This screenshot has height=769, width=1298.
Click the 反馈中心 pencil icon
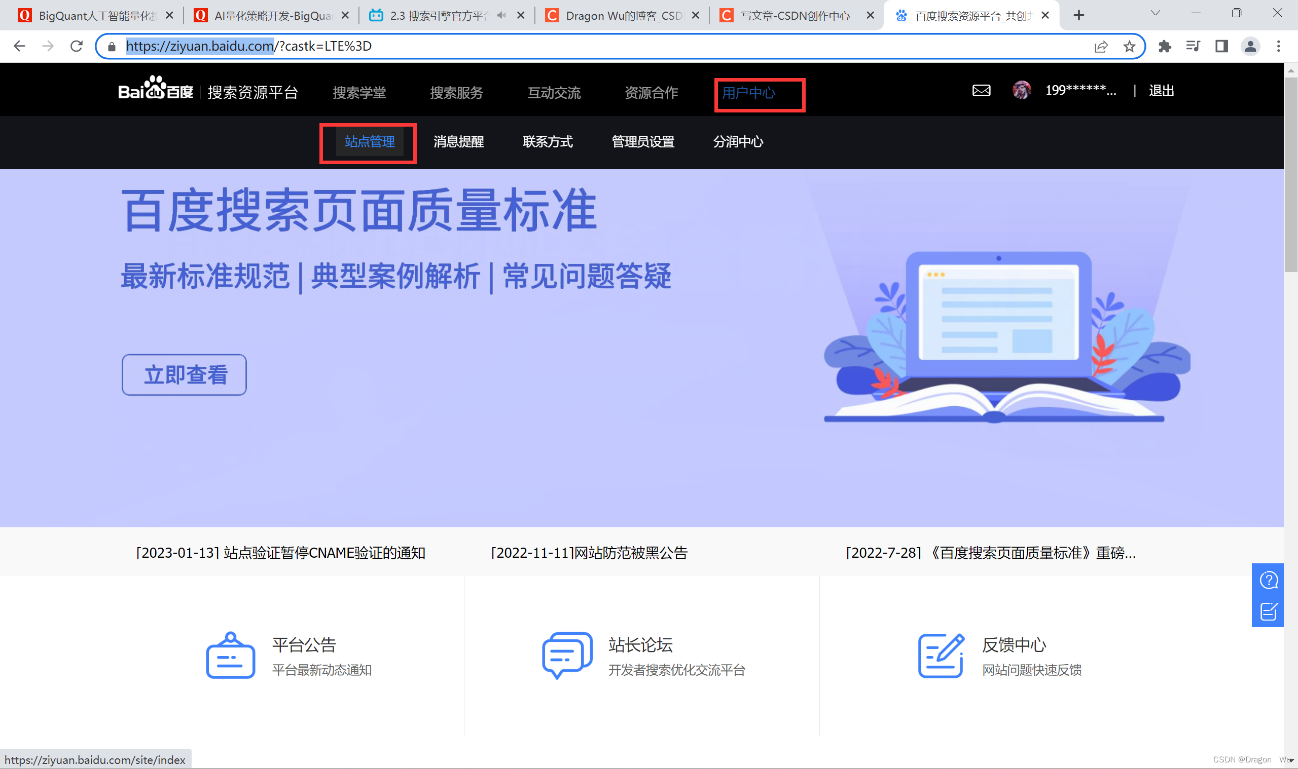[x=941, y=656]
